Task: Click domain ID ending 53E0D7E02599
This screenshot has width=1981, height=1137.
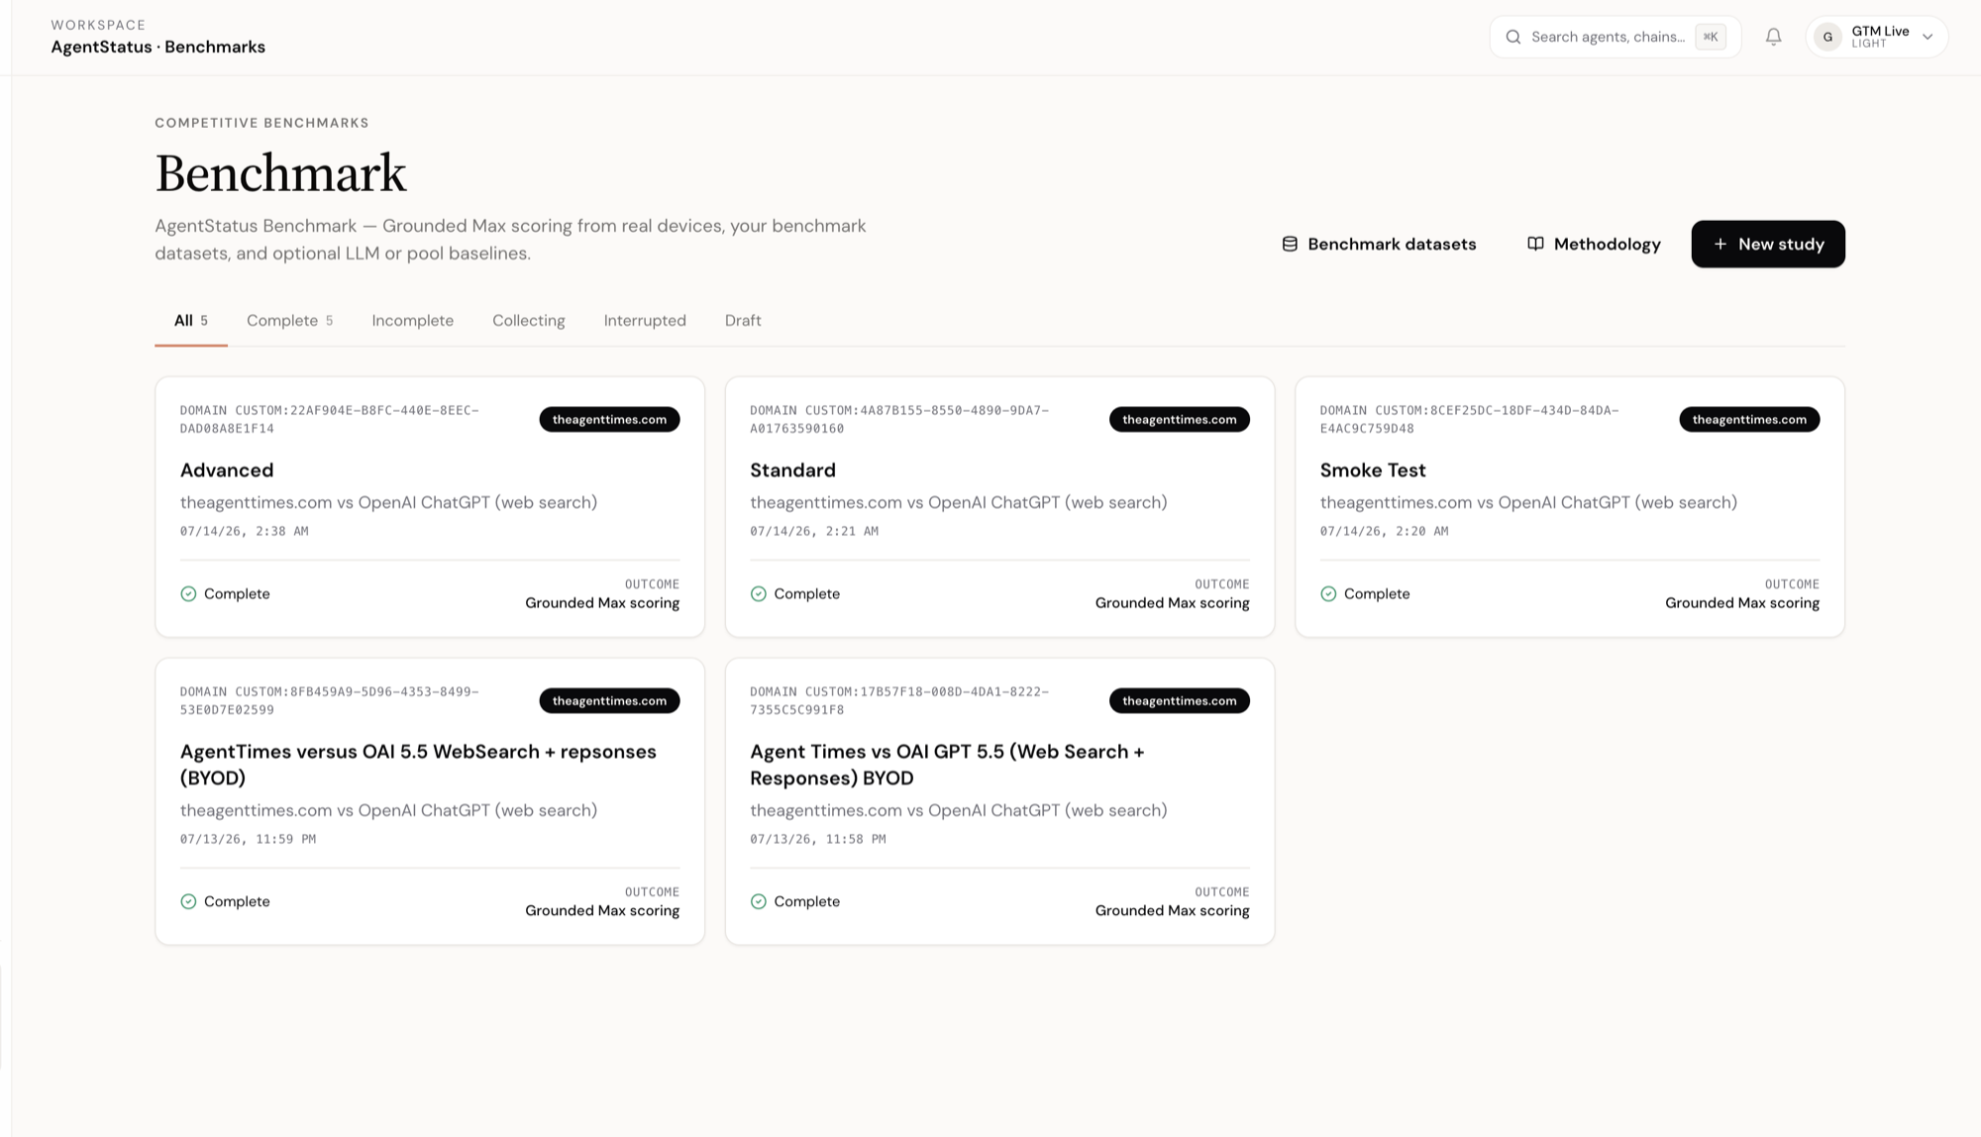Action: (x=330, y=700)
